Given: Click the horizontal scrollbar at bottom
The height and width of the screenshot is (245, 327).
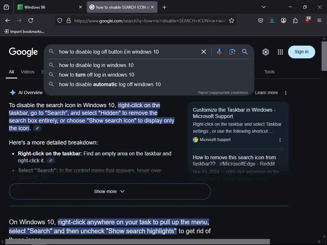Looking at the screenshot, I should point(137,242).
